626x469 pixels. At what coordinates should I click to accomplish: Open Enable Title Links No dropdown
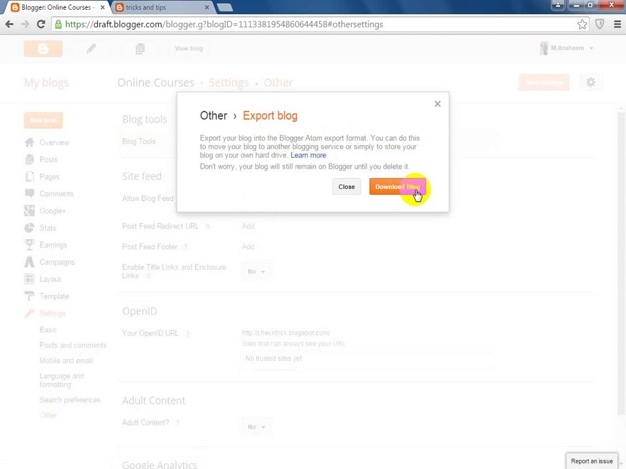coord(256,272)
